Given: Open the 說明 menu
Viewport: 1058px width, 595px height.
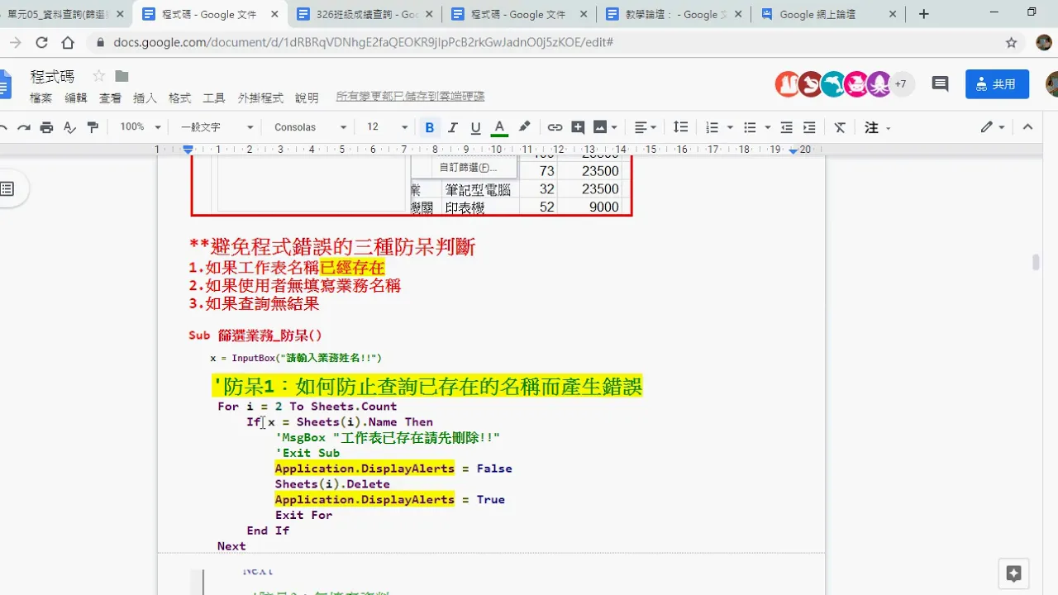Looking at the screenshot, I should (307, 98).
